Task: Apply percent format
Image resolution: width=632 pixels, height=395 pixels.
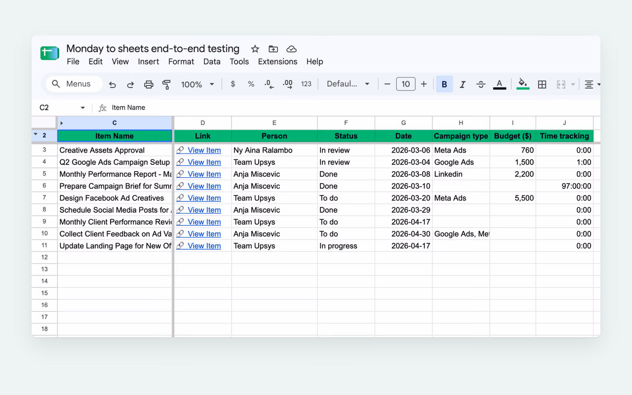Action: click(x=251, y=84)
